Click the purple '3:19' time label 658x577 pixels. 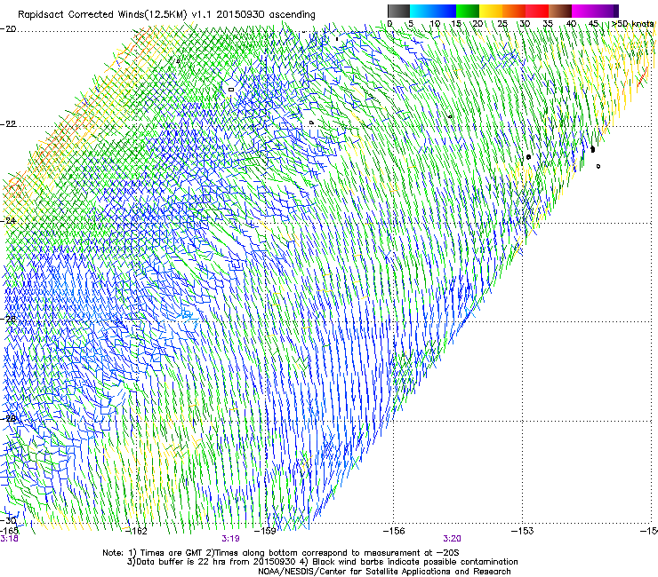231,539
